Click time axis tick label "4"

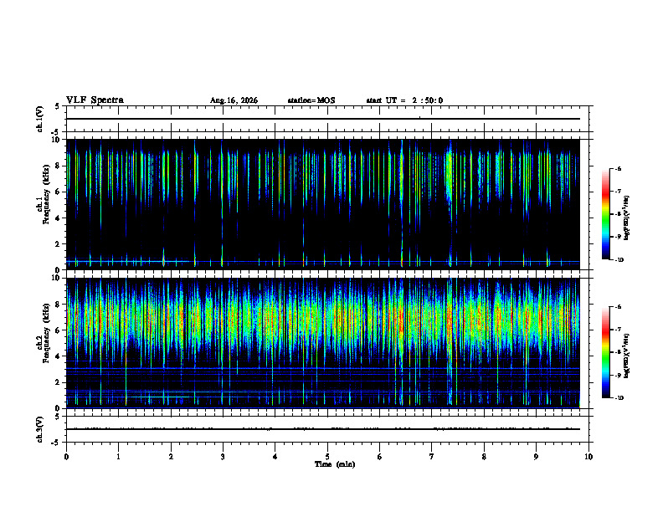[275, 457]
